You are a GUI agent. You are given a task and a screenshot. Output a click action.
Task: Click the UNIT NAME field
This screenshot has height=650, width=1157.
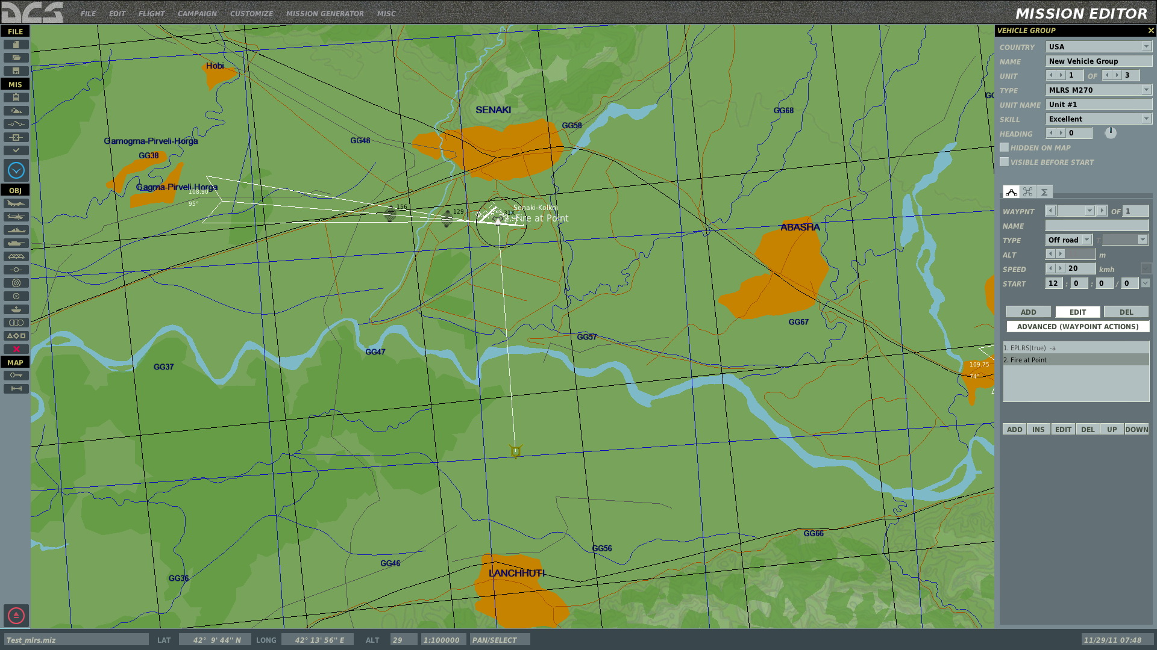coord(1099,105)
